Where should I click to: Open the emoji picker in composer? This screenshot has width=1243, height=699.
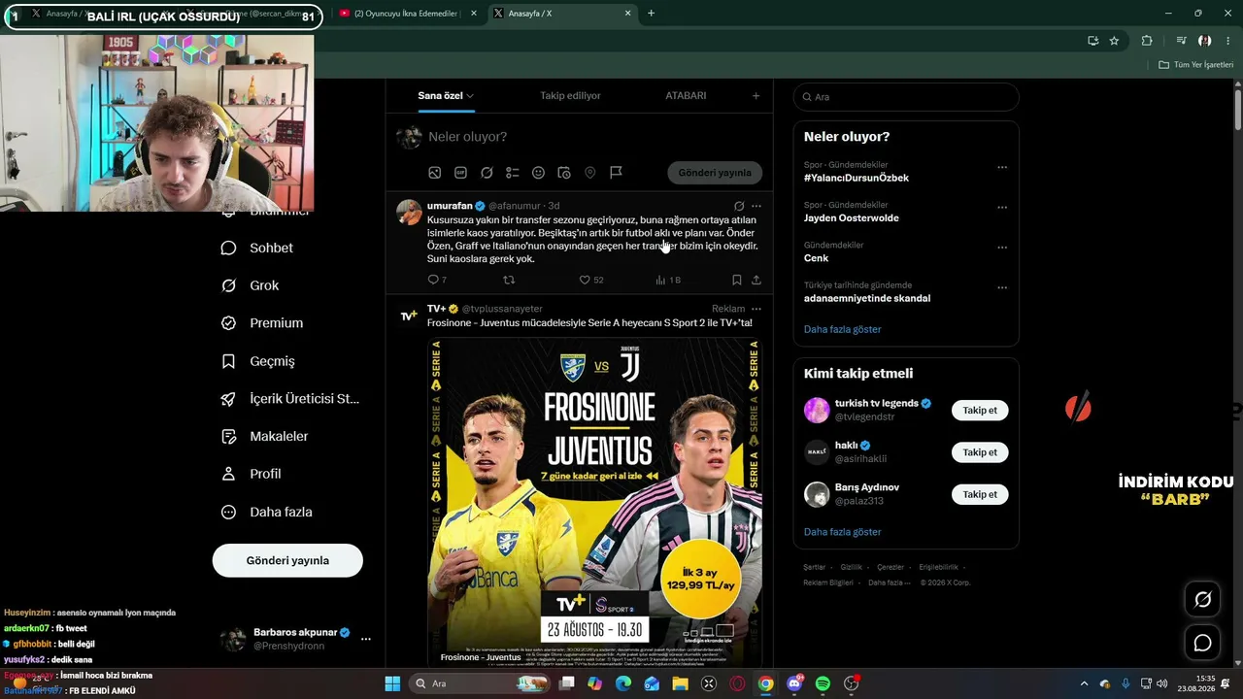pos(538,173)
